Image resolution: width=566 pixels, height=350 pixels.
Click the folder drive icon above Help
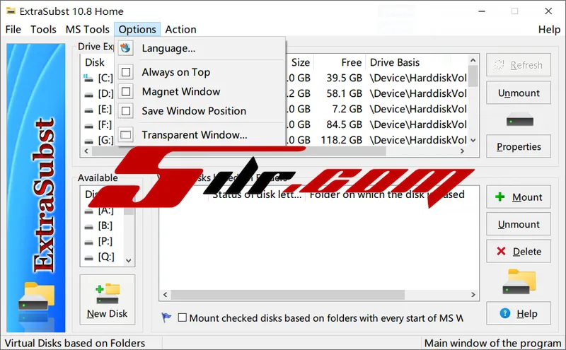(x=519, y=281)
